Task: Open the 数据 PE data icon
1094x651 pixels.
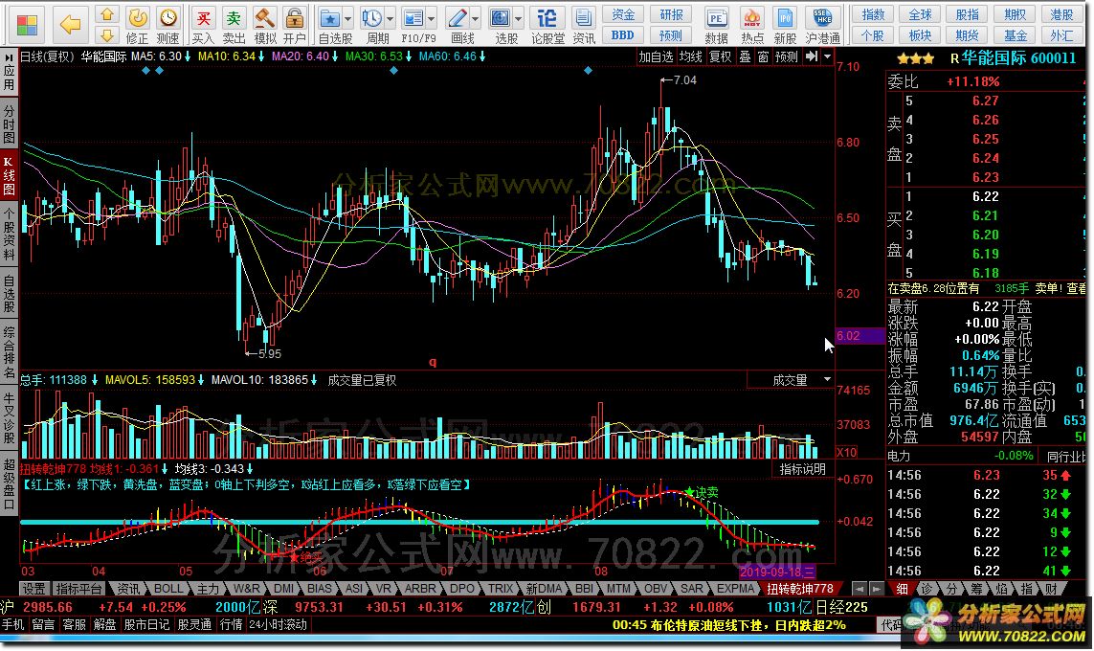Action: click(x=717, y=25)
